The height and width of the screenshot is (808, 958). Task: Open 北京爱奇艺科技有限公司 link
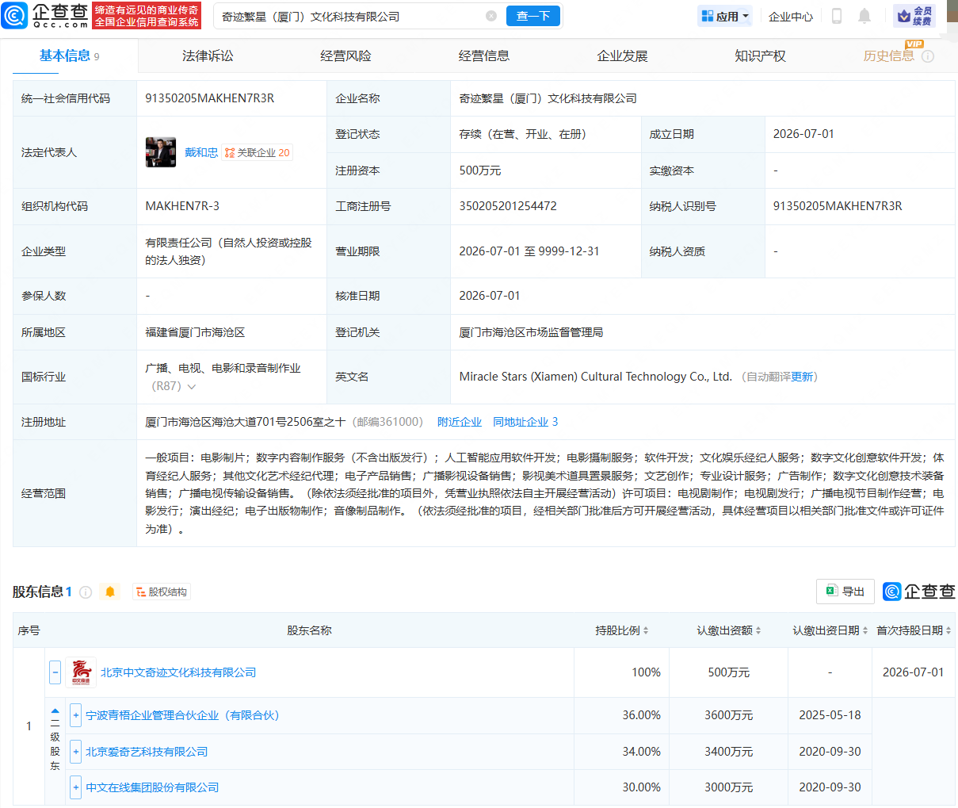147,752
